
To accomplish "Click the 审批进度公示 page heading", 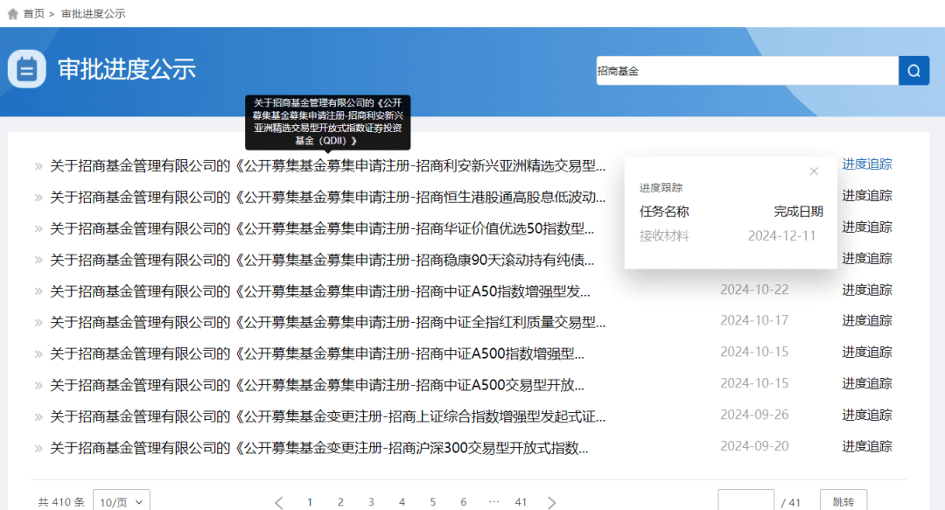I will tap(127, 69).
